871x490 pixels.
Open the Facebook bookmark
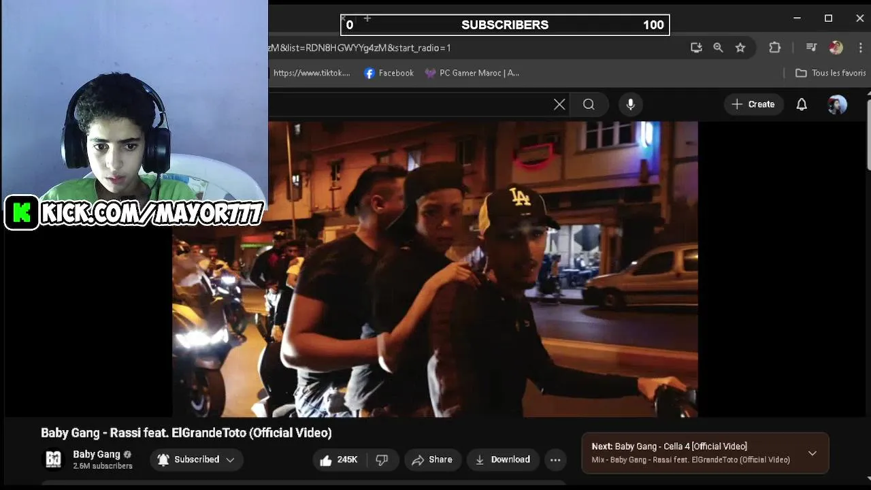(389, 73)
